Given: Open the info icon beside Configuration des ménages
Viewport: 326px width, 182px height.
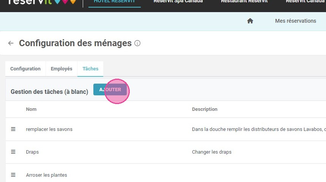Looking at the screenshot, I should point(137,43).
